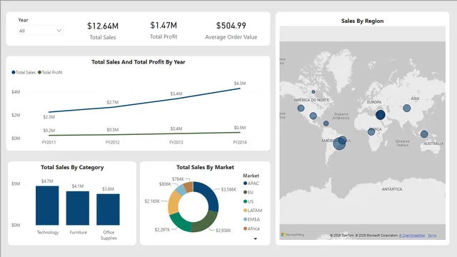This screenshot has height=257, width=457.
Task: Select the $2,938K EU donut segment
Action: point(206,223)
